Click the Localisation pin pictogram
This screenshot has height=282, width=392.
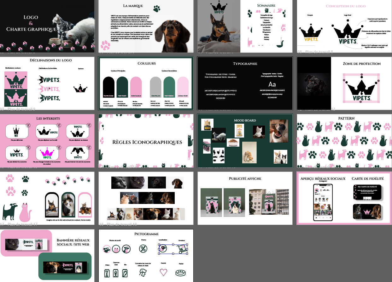(163, 249)
